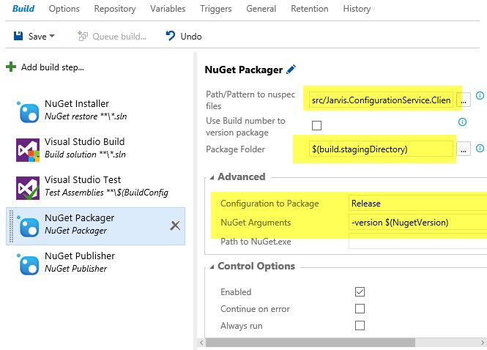Click the Configuration to Package field
The width and height of the screenshot is (487, 350).
click(417, 204)
